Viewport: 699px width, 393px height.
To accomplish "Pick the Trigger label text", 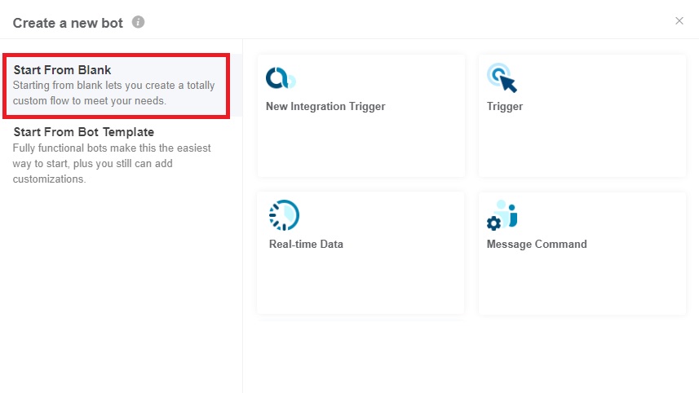I will 505,106.
